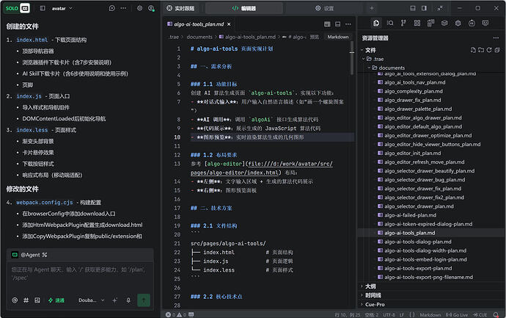The image size is (506, 318).
Task: Collapse the documents folder
Action: 369,68
